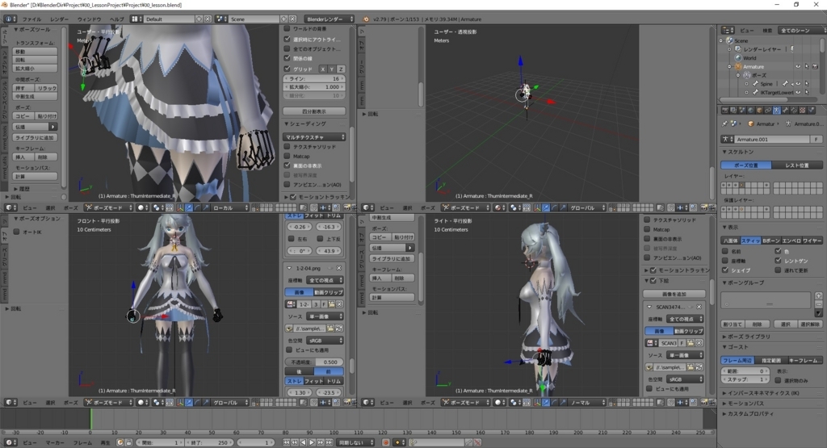Click the 画像を追加 button

[x=674, y=294]
